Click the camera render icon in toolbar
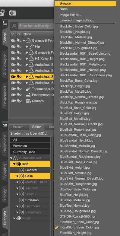Screen dimensions: 120x236 [13, 13]
